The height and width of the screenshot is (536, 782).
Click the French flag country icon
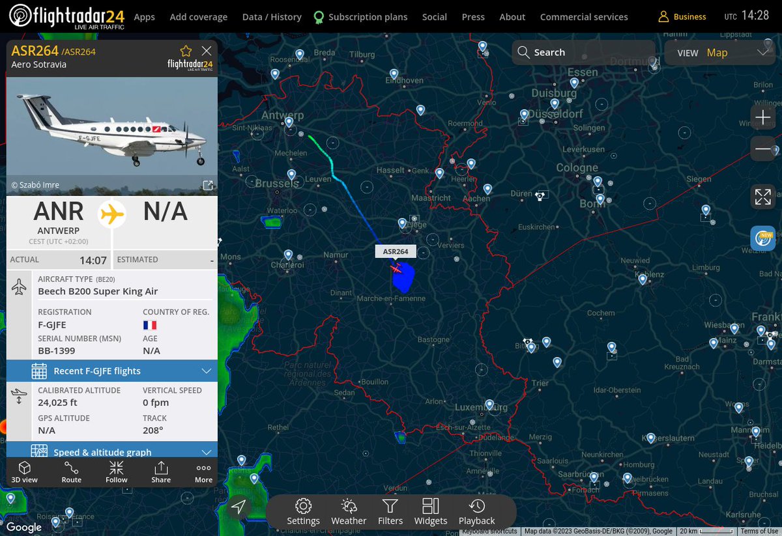(150, 324)
